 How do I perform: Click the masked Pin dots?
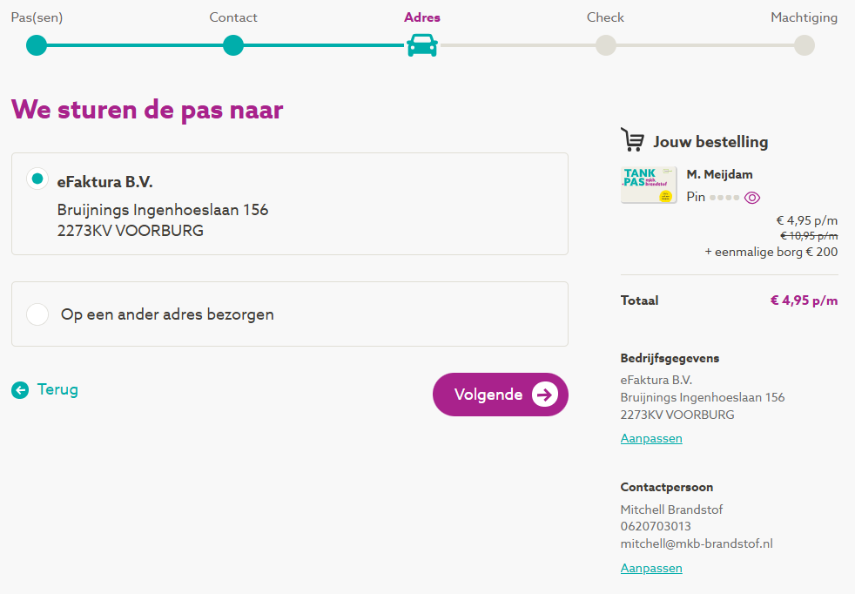tap(724, 198)
